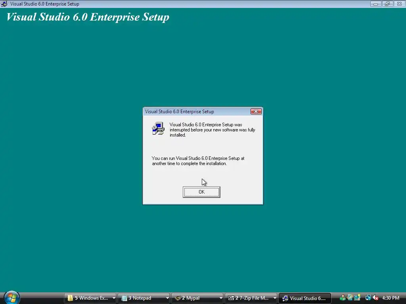Close the Visual Studio Setup main window

(x=399, y=4)
